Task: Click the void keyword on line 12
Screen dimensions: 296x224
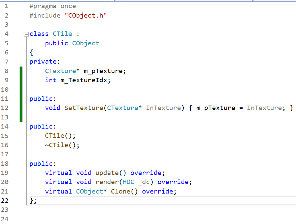Action: (53, 108)
